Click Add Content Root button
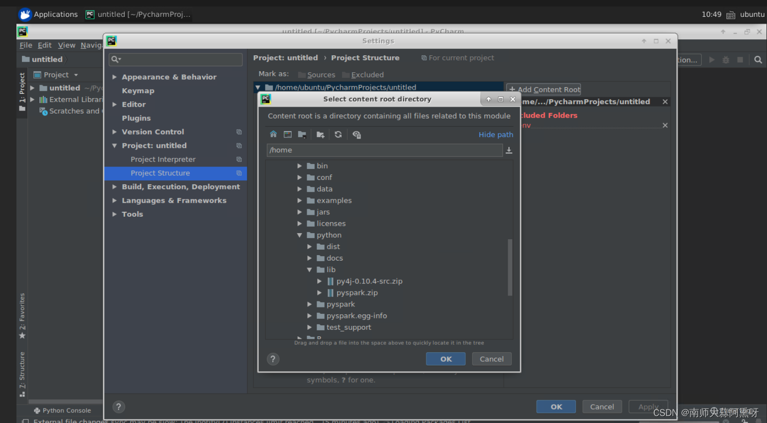Screen dimensions: 767x423 pos(544,90)
